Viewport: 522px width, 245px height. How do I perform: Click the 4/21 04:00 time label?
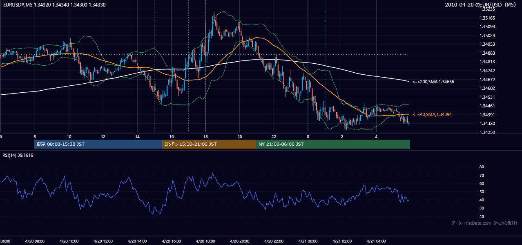click(x=376, y=241)
